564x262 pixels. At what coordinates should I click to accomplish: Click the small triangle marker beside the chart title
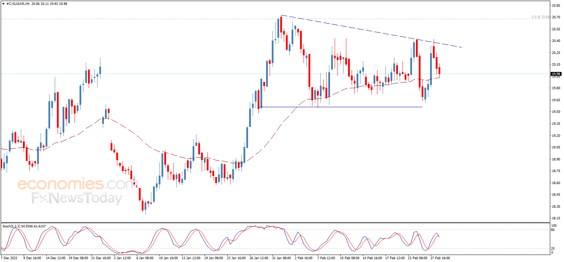coord(4,4)
